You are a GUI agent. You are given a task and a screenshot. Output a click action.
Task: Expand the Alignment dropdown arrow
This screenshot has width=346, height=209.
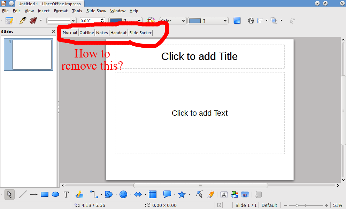pos(267,21)
